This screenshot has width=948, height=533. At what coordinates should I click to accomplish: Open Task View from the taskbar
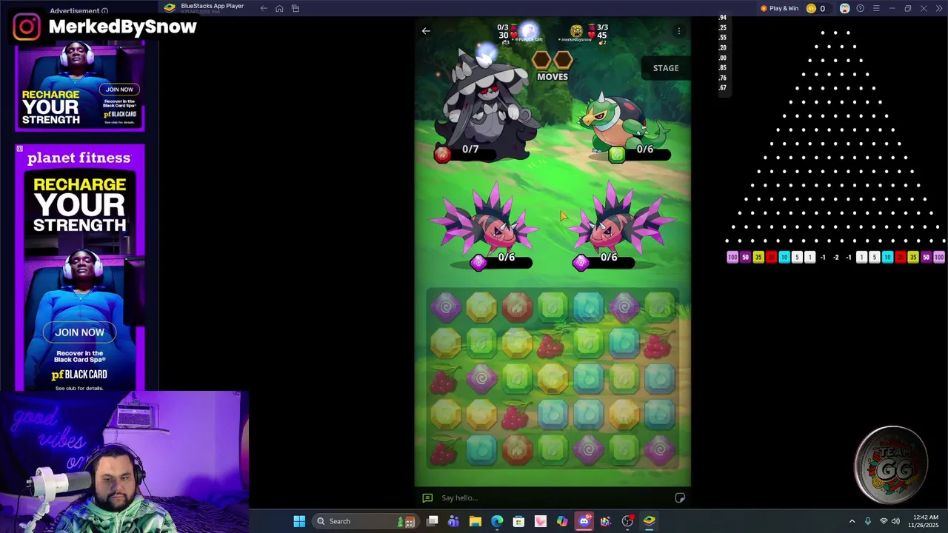[x=432, y=521]
